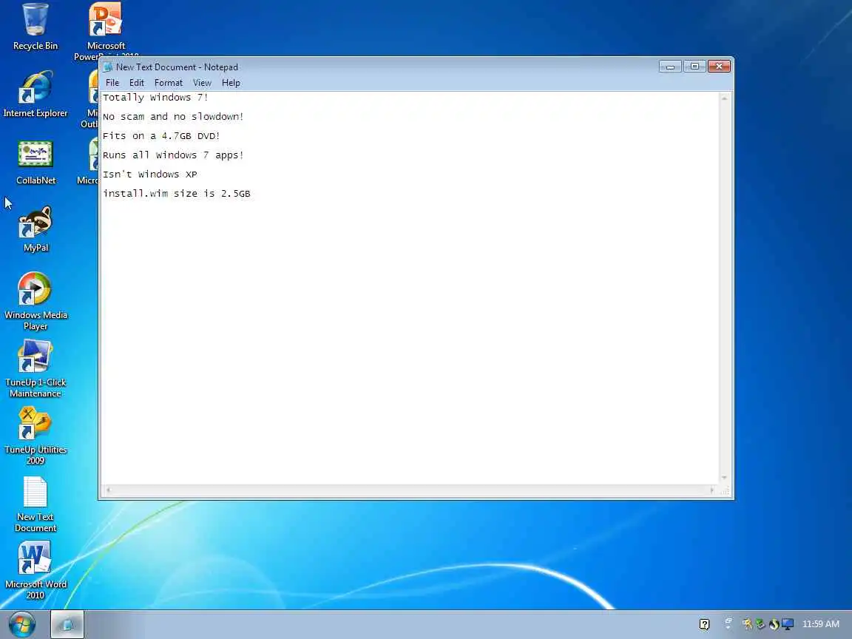Viewport: 852px width, 639px height.
Task: Launch the Internet Explorer desktop icon
Action: [35, 94]
